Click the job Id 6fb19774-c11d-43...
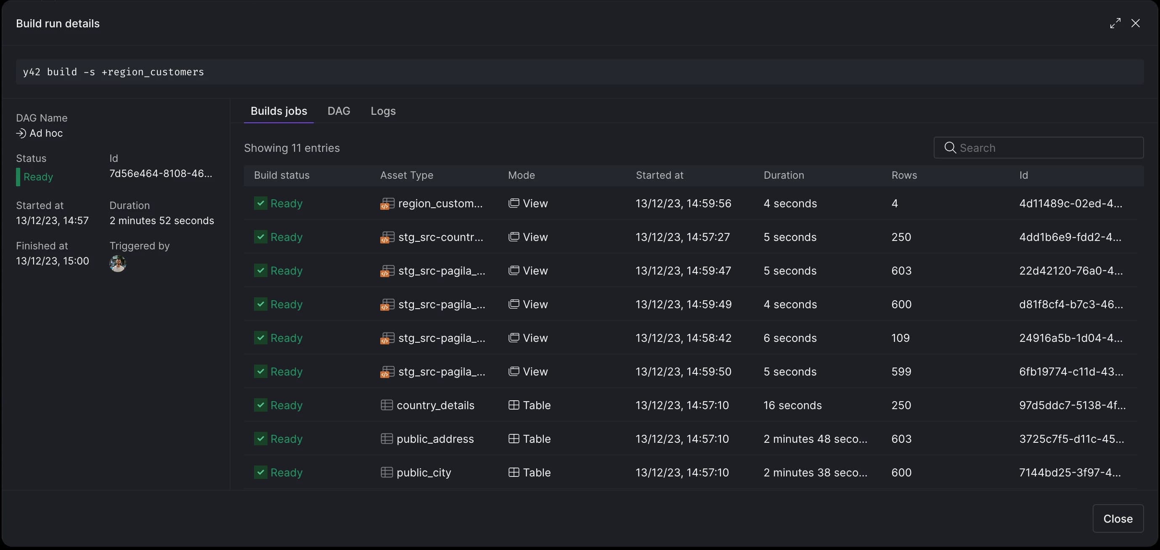 1071,372
